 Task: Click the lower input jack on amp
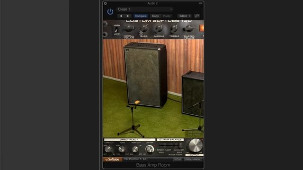pyautogui.click(x=105, y=34)
